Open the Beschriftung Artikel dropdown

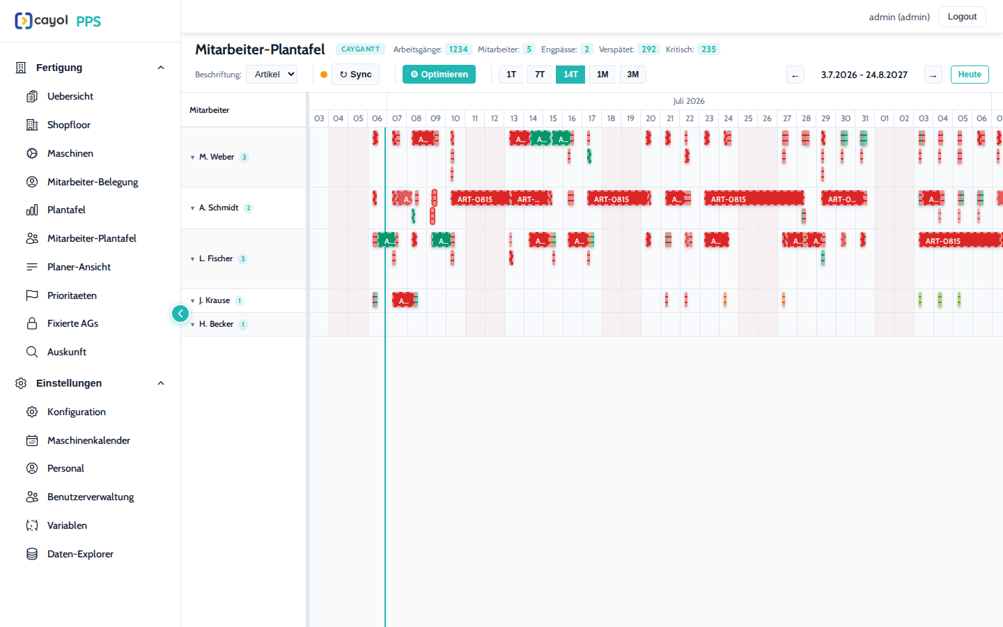(272, 75)
